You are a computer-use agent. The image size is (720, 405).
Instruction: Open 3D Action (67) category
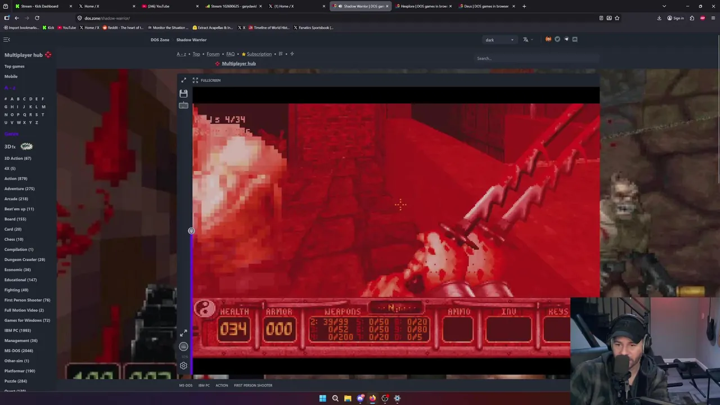tap(18, 158)
